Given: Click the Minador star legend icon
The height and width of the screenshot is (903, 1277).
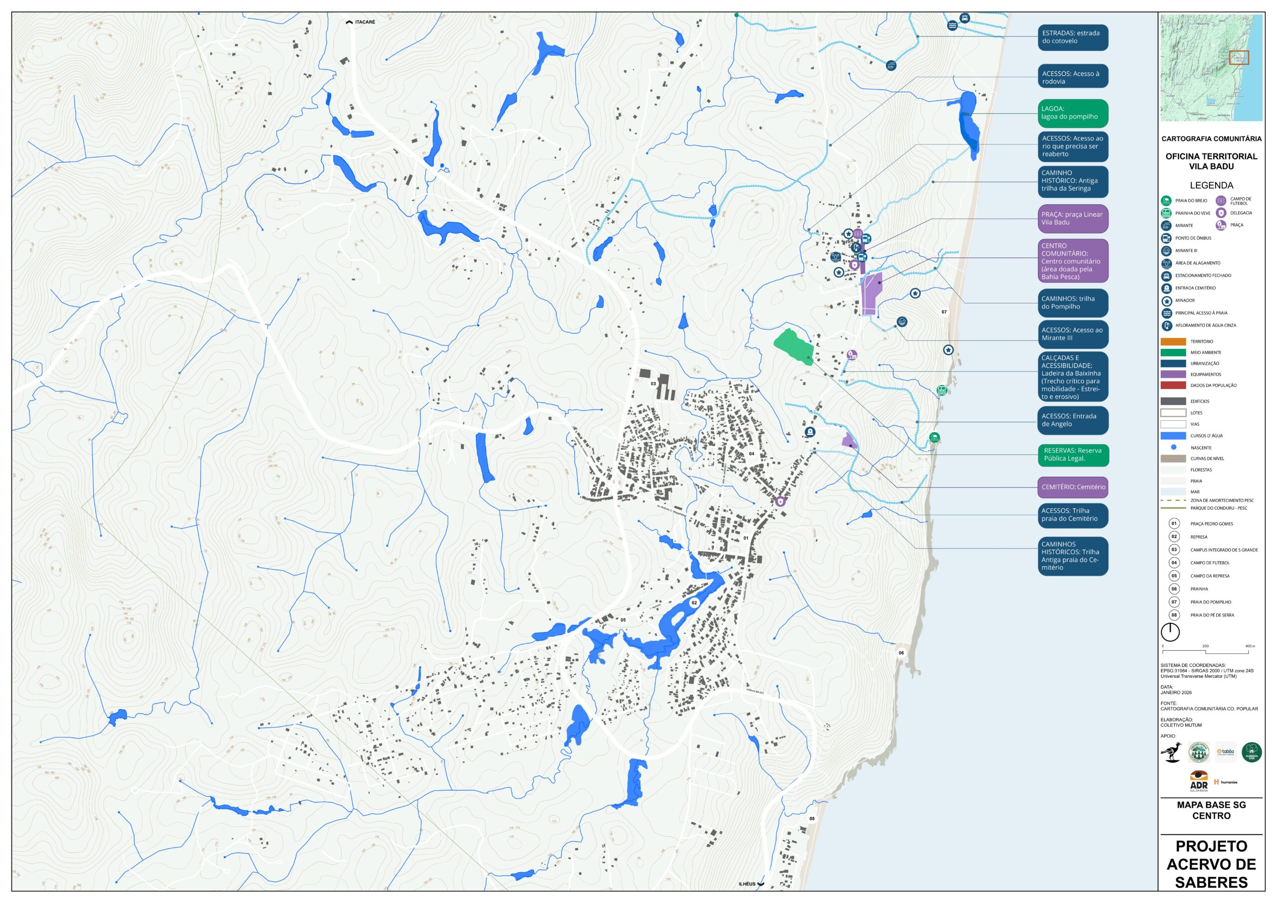Looking at the screenshot, I should pos(1166,301).
